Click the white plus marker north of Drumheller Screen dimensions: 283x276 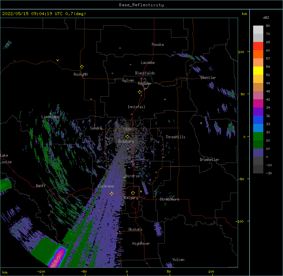click(x=201, y=123)
